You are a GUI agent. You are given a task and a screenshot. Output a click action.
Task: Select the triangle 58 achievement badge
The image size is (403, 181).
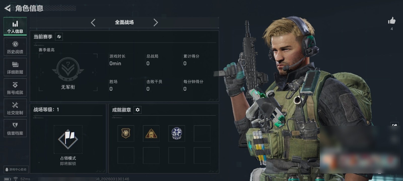pyautogui.click(x=151, y=133)
